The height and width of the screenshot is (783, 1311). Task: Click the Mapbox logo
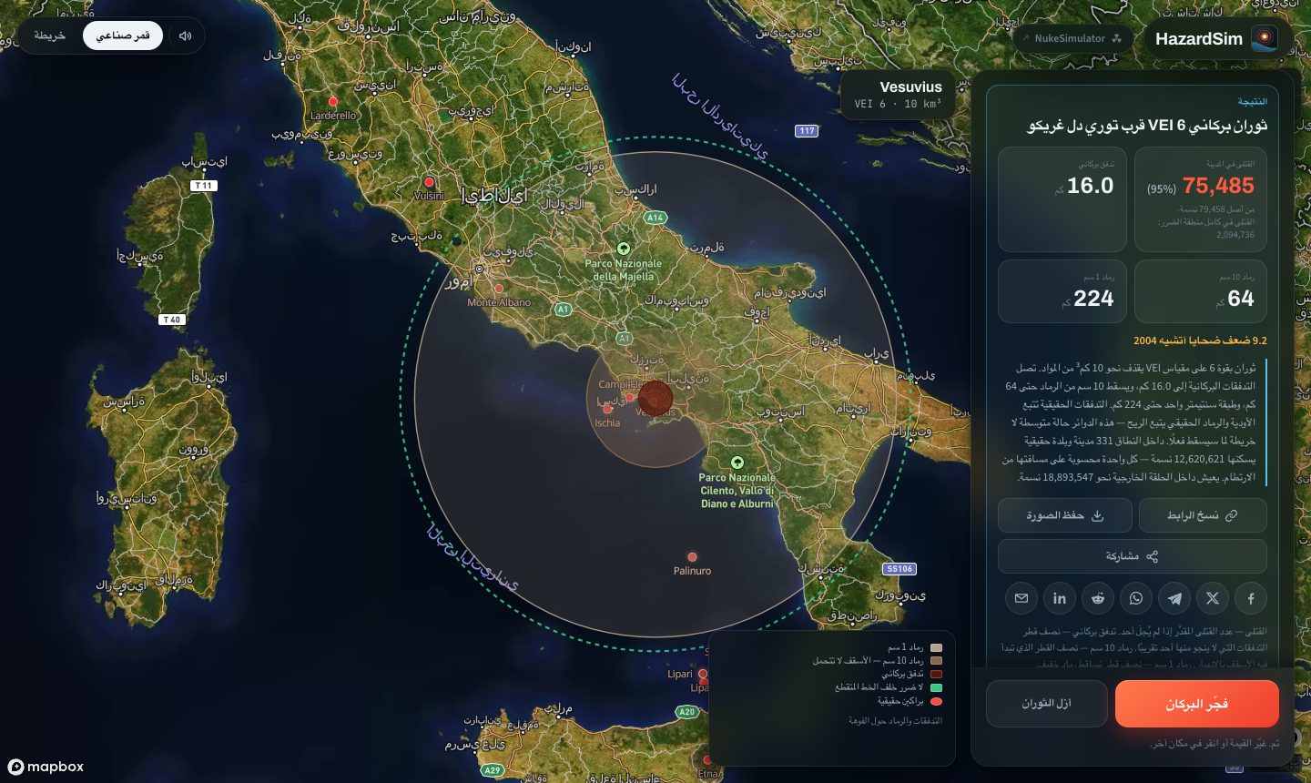coord(46,767)
